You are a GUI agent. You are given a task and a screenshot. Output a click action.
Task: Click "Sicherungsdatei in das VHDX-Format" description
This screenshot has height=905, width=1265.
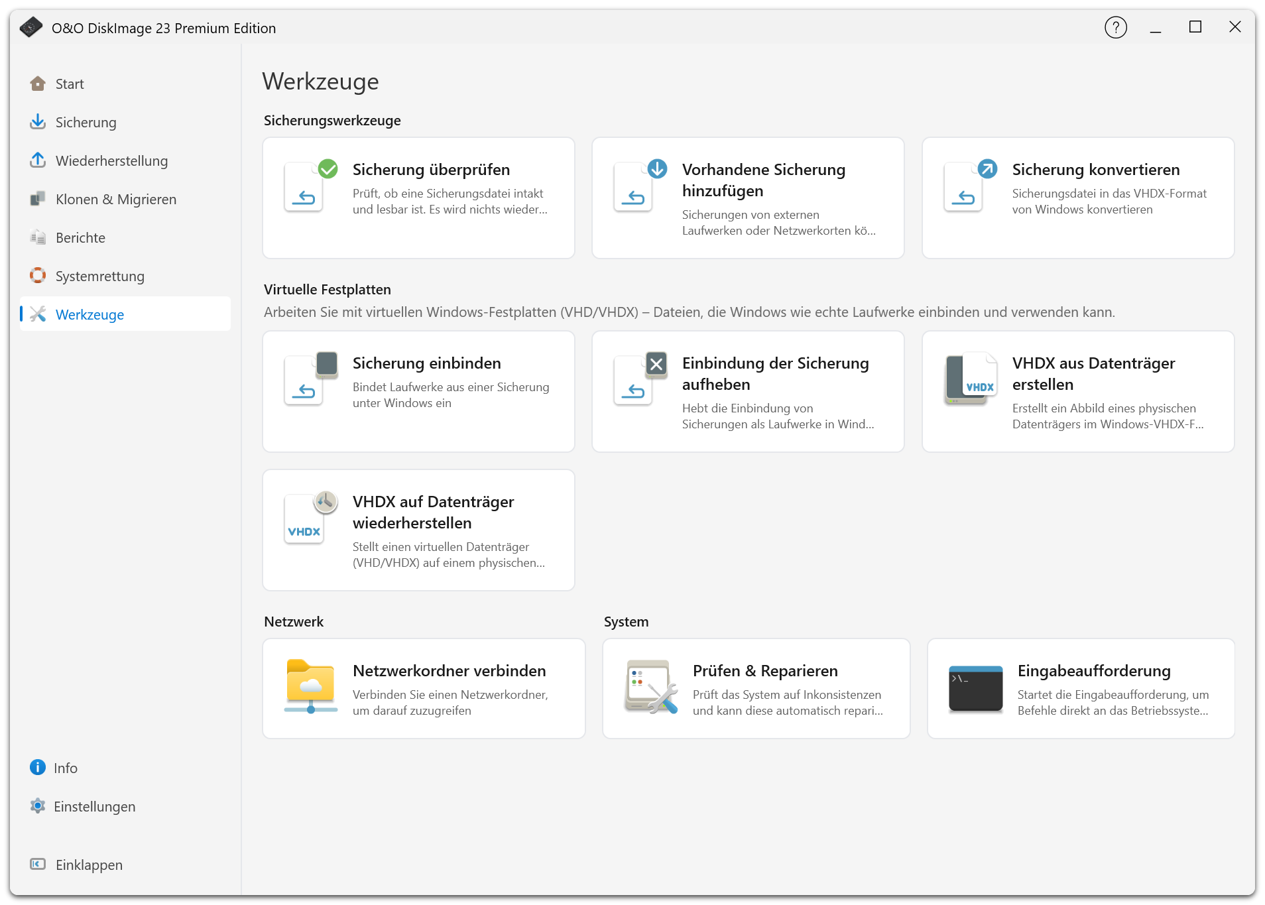tap(1109, 194)
